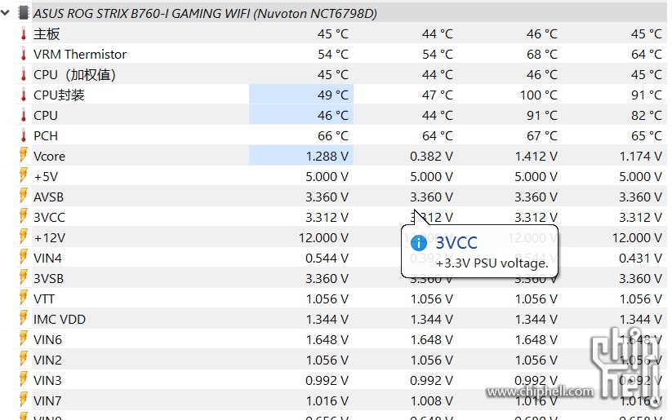This screenshot has width=672, height=420.
Task: Click the 0.544 V current VIN4 value
Action: (x=327, y=259)
